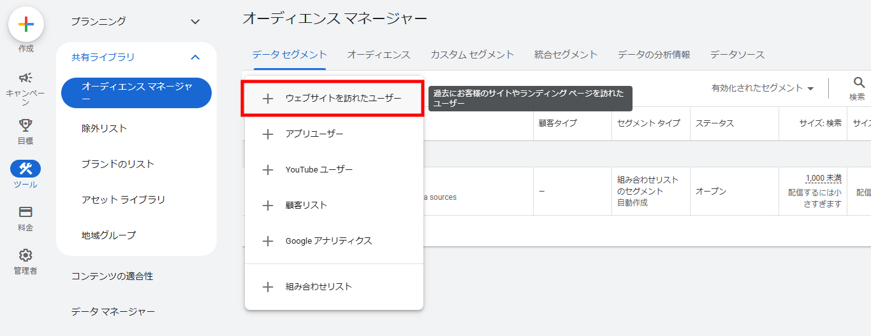This screenshot has height=336, width=871.
Task: Click the セグメント タイプ column header
Action: pyautogui.click(x=648, y=123)
